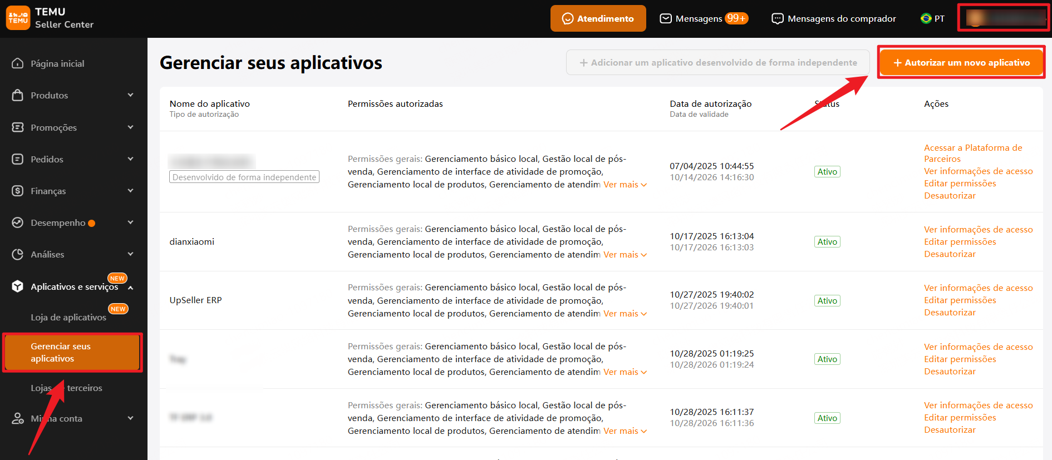Open the Atendimento support button
This screenshot has width=1052, height=460.
click(598, 18)
